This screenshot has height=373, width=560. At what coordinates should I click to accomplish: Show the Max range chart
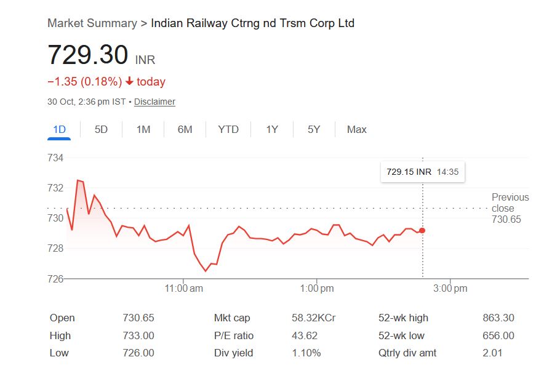[x=356, y=129]
